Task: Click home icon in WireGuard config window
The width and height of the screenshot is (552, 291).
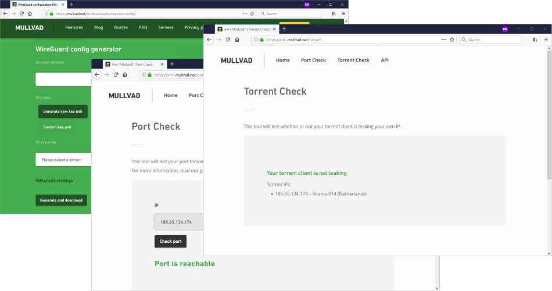Action: tap(30, 14)
